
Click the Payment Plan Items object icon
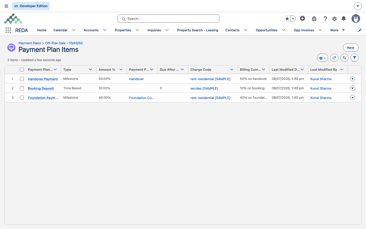click(x=11, y=47)
